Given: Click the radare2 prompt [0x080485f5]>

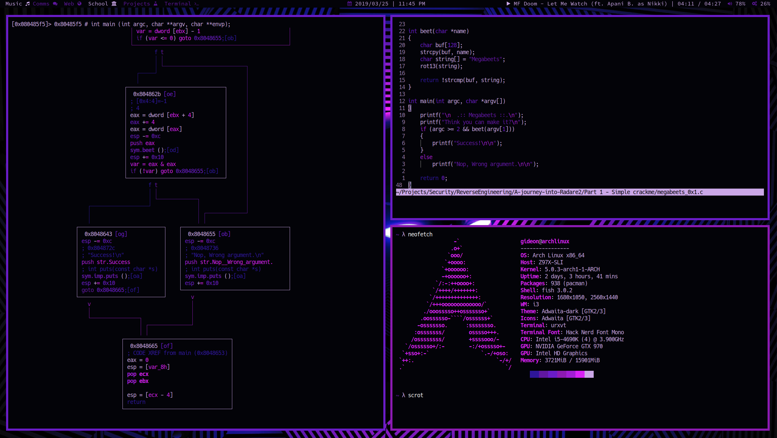Looking at the screenshot, I should [x=31, y=24].
